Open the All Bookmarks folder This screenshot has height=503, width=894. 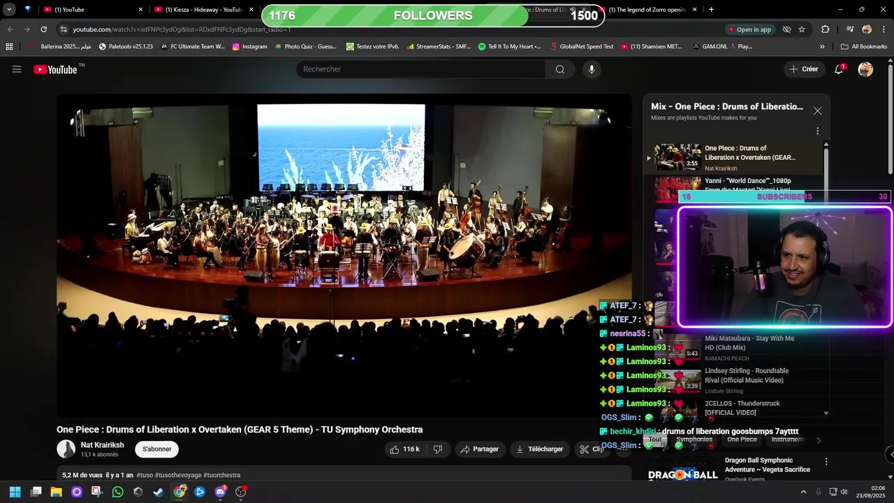point(864,47)
